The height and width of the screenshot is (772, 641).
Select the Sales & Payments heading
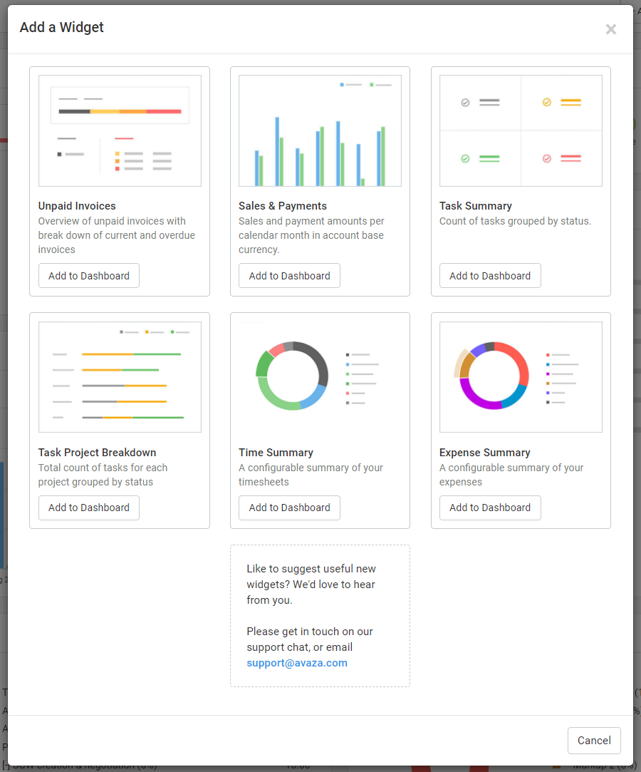point(283,206)
